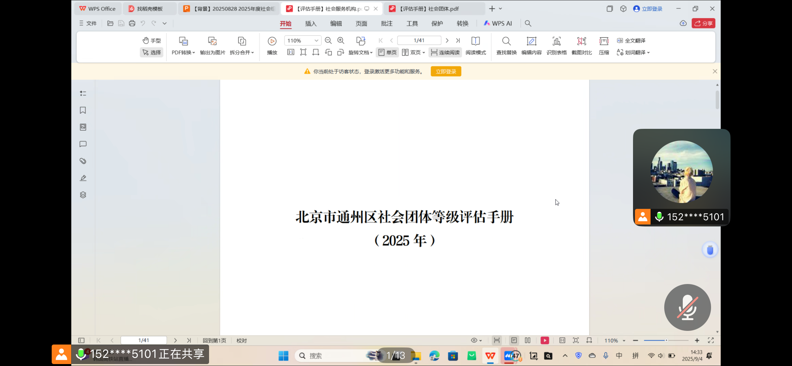792x366 pixels.
Task: Click the Compress (压缩) icon
Action: (604, 41)
